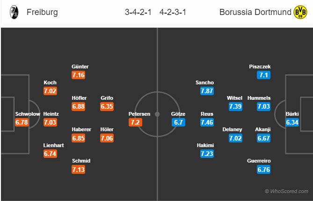Select Petersen's 7.2 rating badge
This screenshot has width=313, height=201.
pyautogui.click(x=135, y=122)
